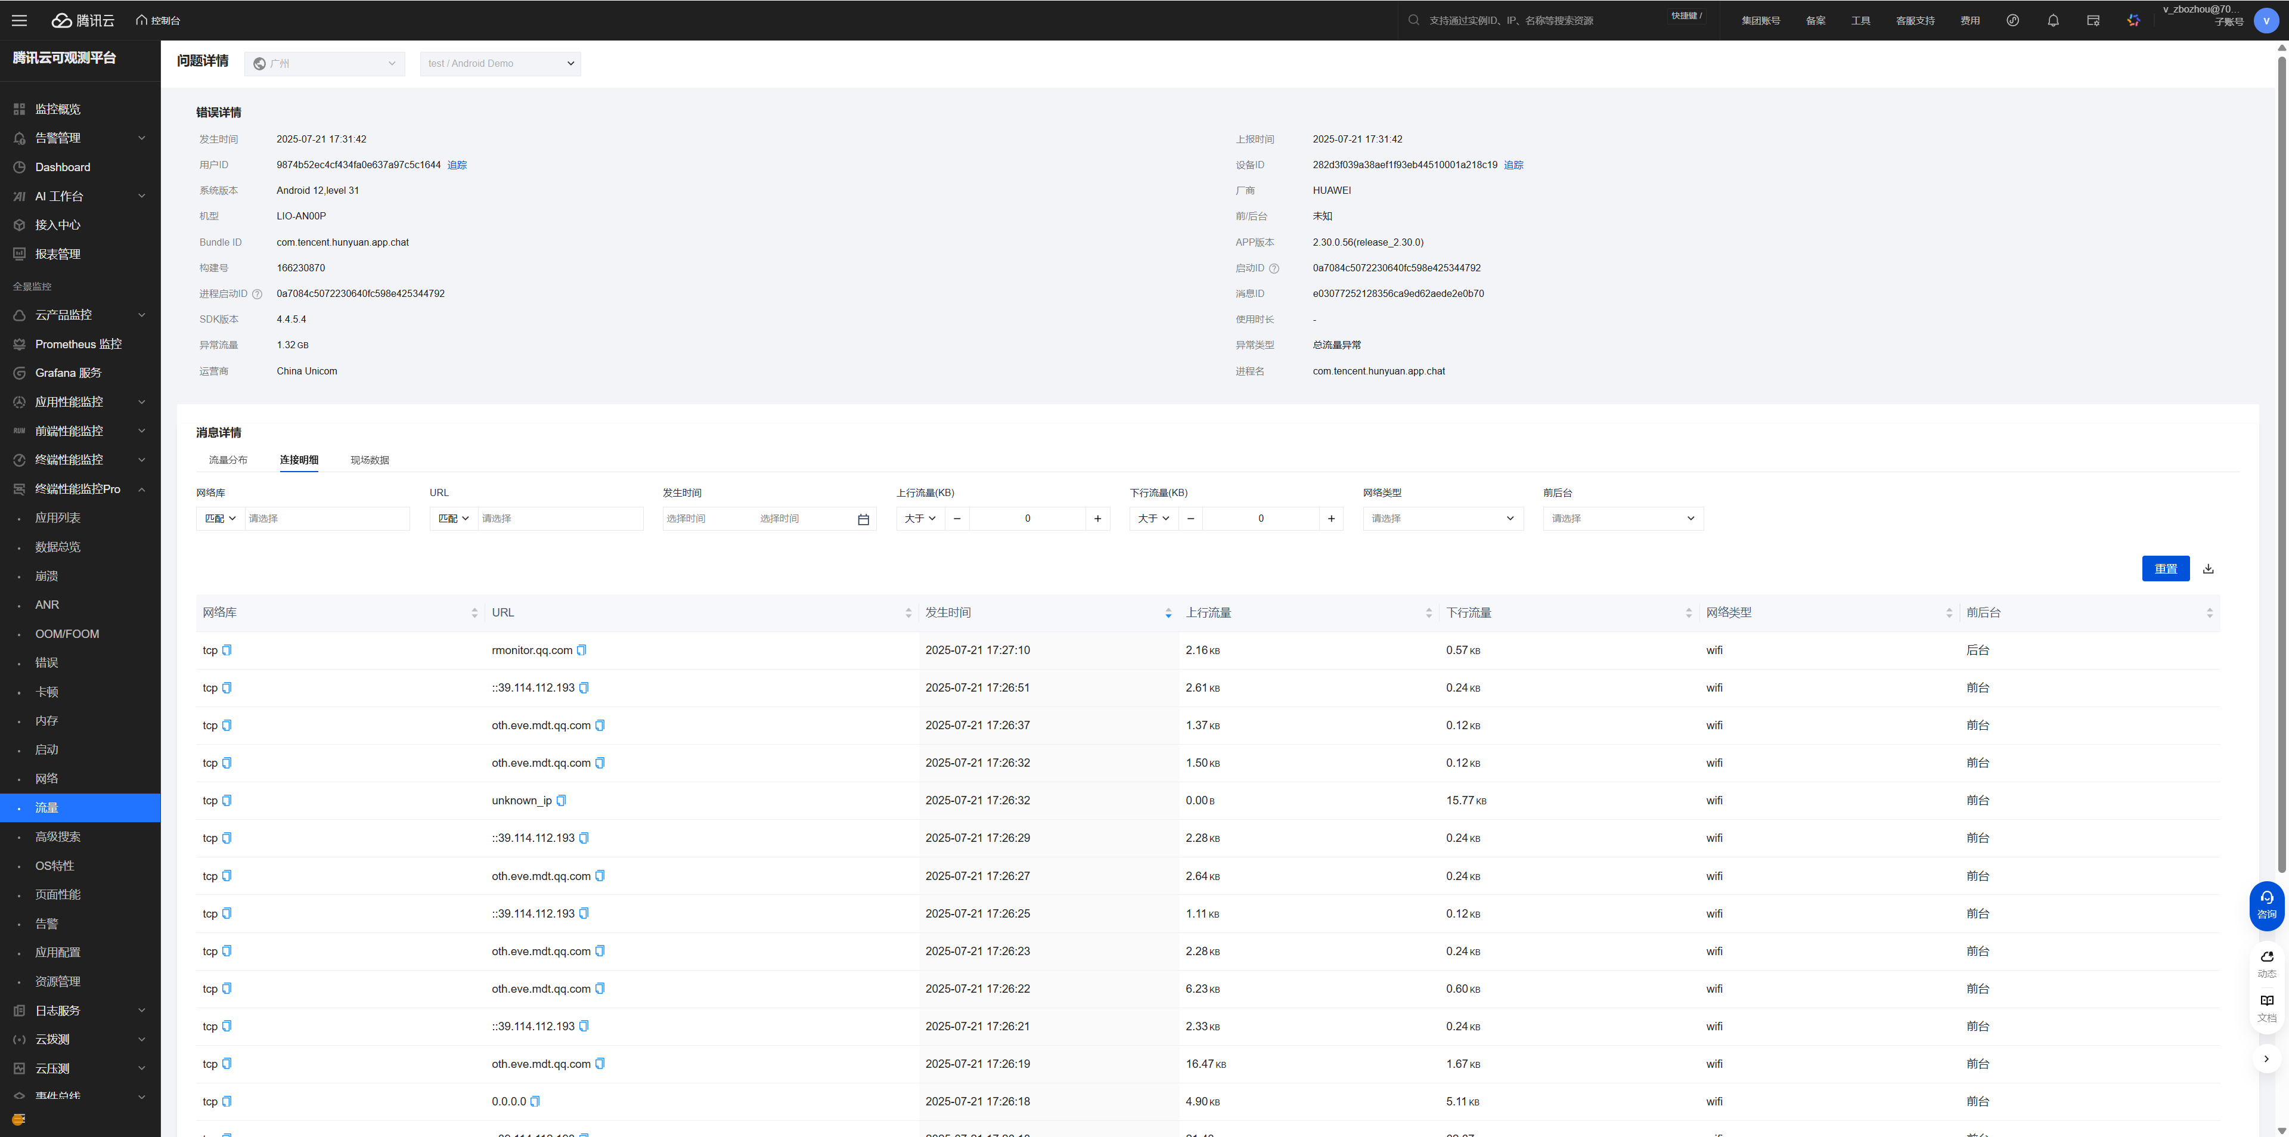Increase 上行流量 value with plus stepper

pos(1097,518)
